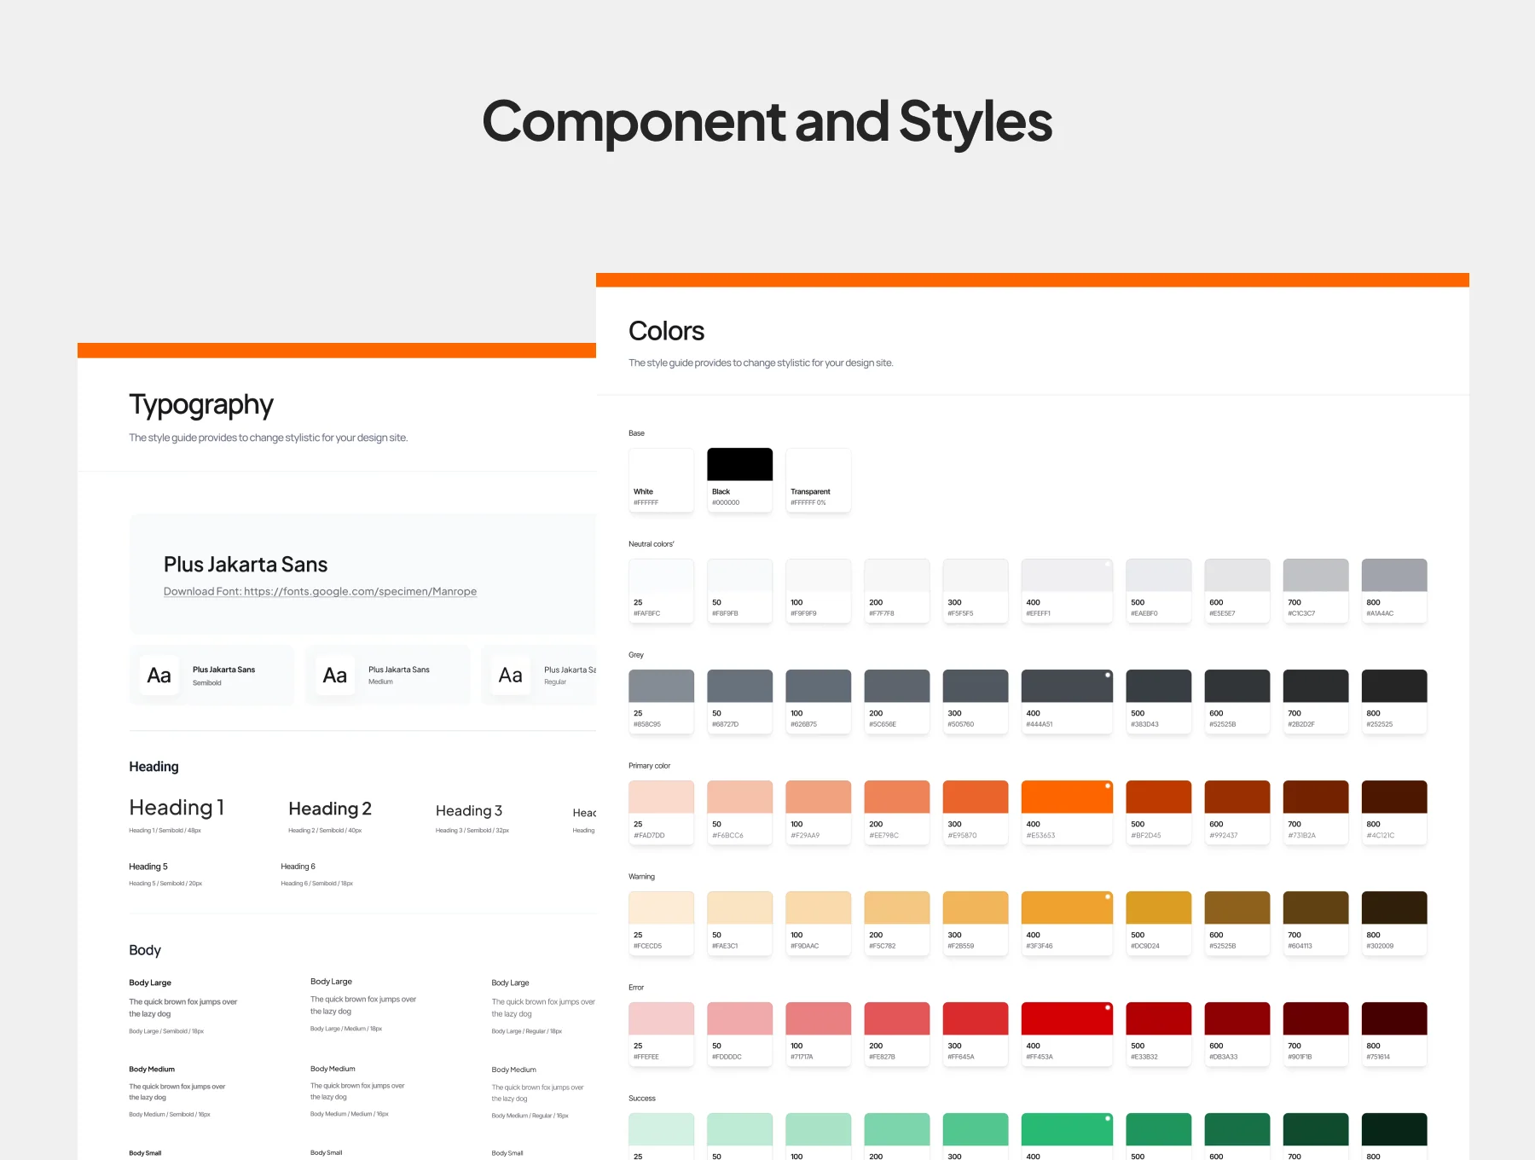Select the Error 800 color swatch
This screenshot has width=1535, height=1160.
(1394, 1035)
